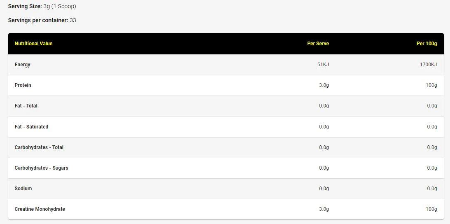This screenshot has height=224, width=450.
Task: Click the Fat - Saturated per serve value
Action: pos(324,127)
